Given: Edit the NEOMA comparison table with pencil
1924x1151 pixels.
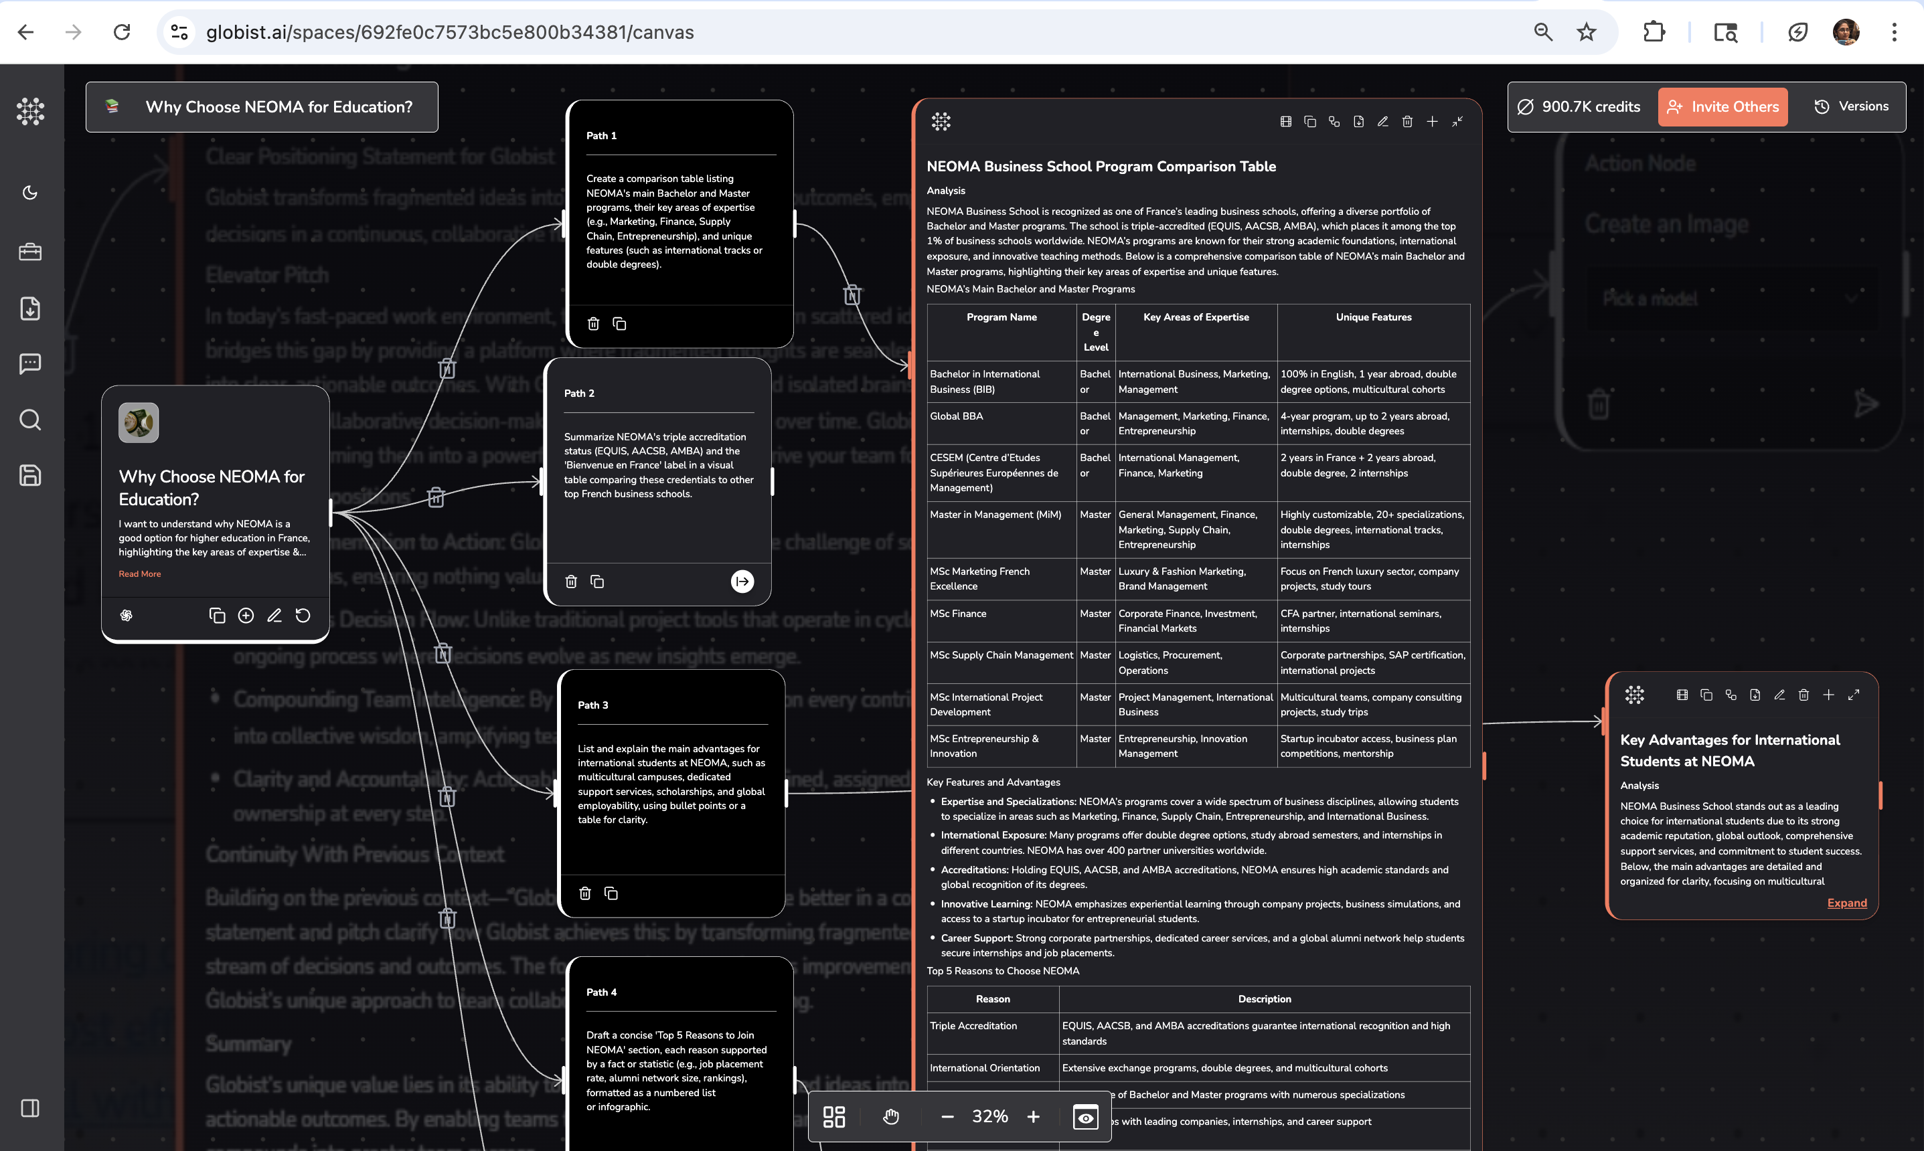Looking at the screenshot, I should 1382,122.
